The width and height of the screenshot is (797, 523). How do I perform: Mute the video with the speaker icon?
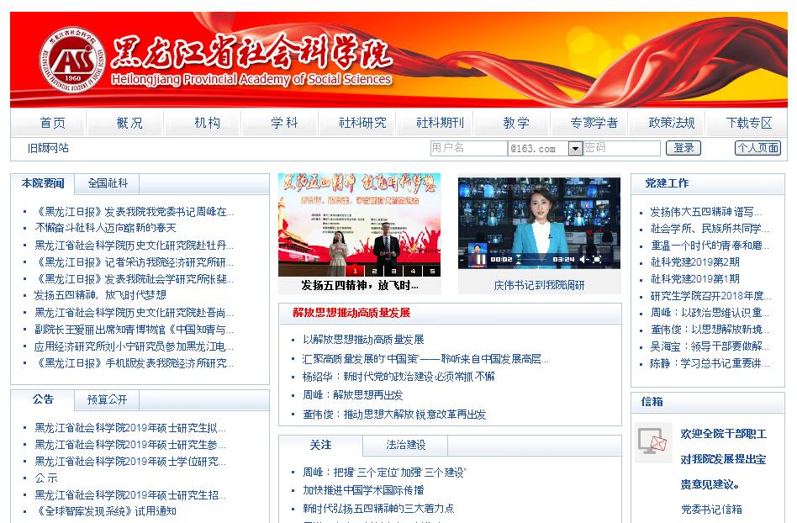583,259
